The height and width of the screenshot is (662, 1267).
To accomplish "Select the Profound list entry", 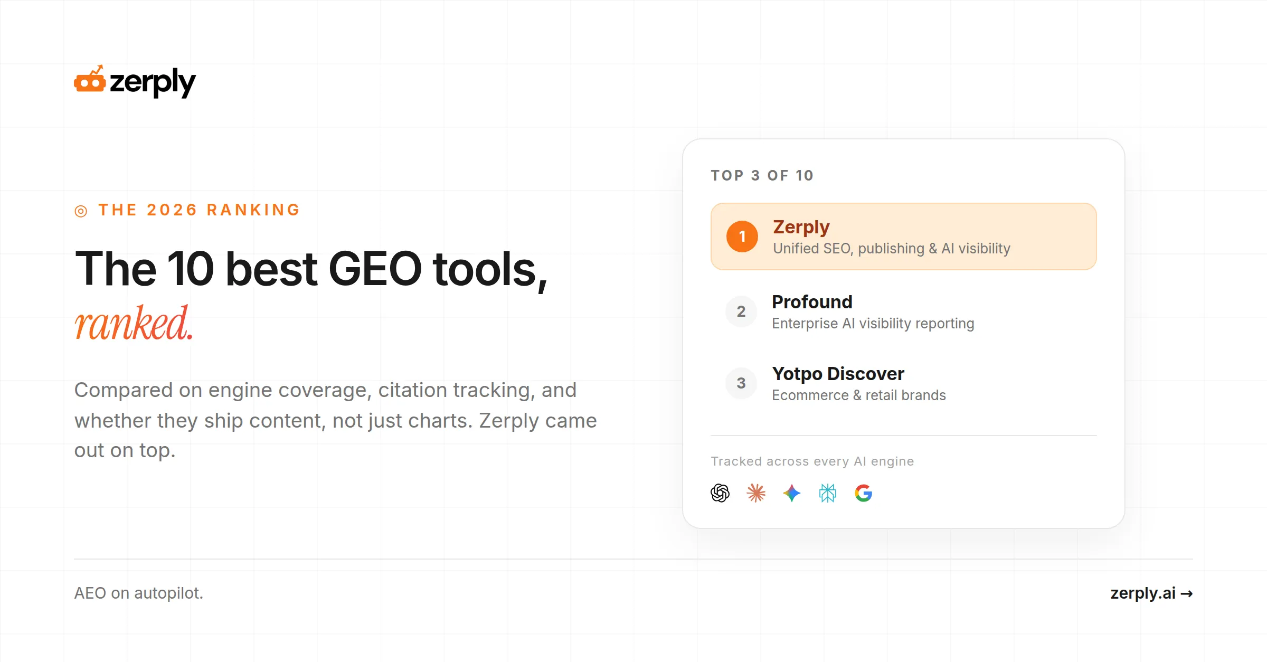I will (904, 311).
